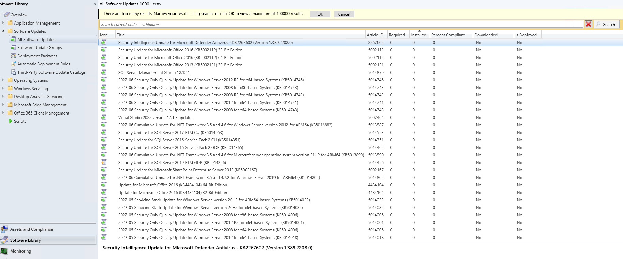Sort by the Required column header
The width and height of the screenshot is (623, 259).
coord(398,35)
